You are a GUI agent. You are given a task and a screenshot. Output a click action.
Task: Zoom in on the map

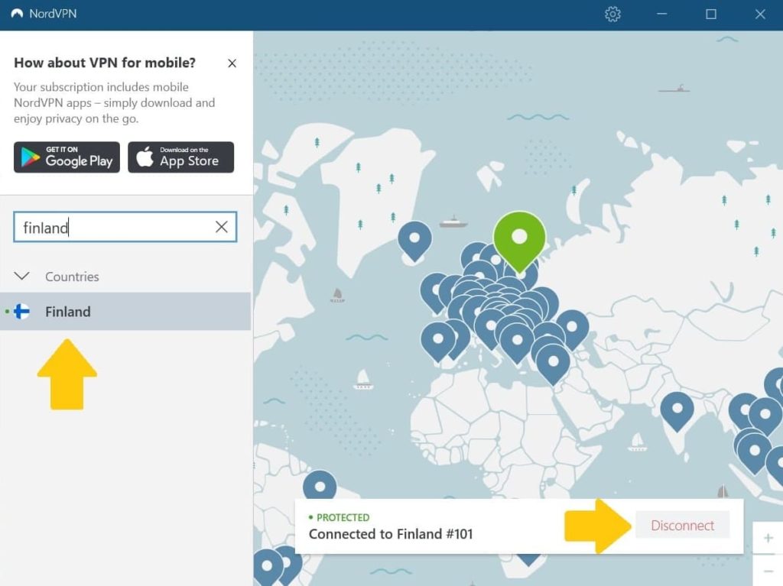click(768, 538)
